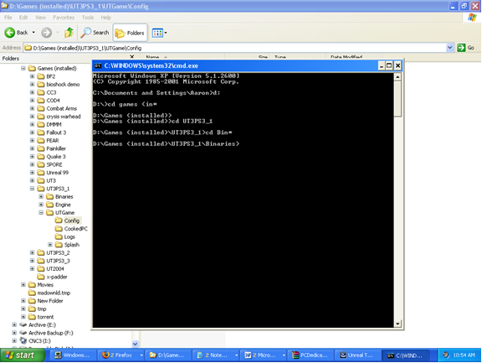
Task: Select the msdownld.tmp folder icon
Action: 32,293
